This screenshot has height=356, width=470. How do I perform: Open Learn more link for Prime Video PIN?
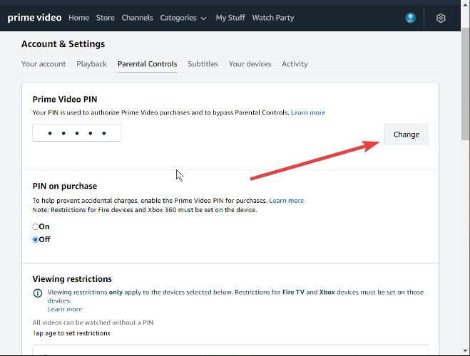click(308, 112)
